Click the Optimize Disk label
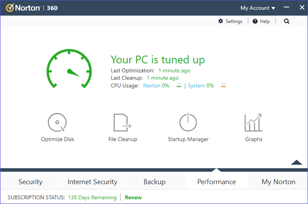308x204 pixels. [x=57, y=139]
